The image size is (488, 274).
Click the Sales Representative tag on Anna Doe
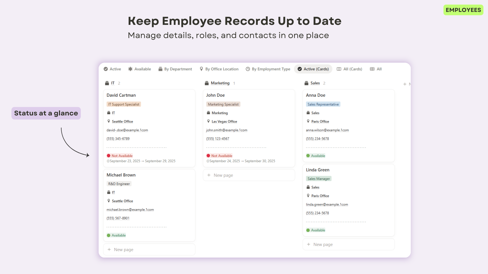[323, 104]
